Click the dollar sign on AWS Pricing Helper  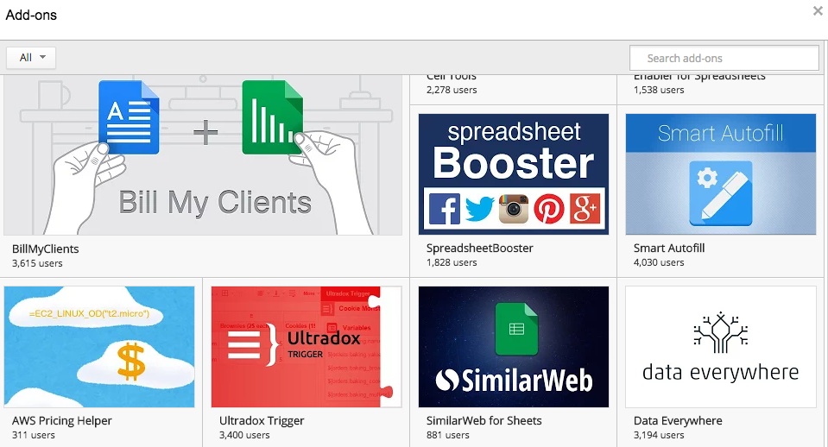coord(130,362)
